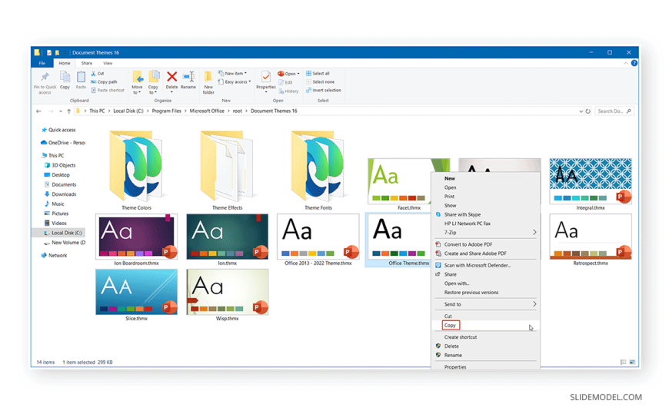Select Documents in navigation pane
The width and height of the screenshot is (669, 414).
click(x=60, y=184)
